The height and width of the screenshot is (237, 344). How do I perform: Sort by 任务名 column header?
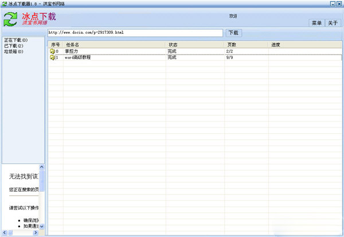pyautogui.click(x=114, y=45)
